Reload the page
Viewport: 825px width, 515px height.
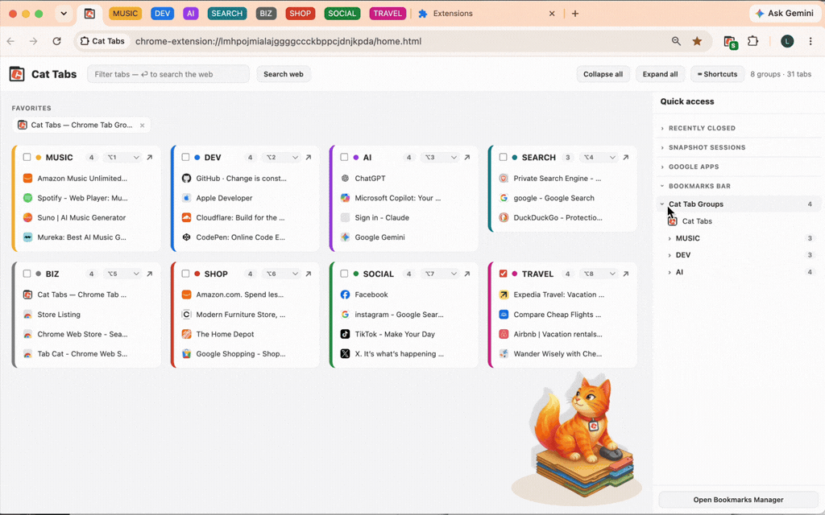(x=57, y=41)
